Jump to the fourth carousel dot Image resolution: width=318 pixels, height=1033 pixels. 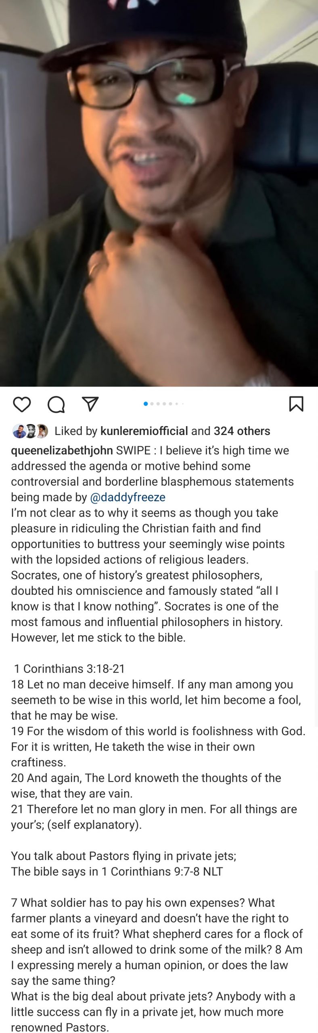pyautogui.click(x=164, y=404)
